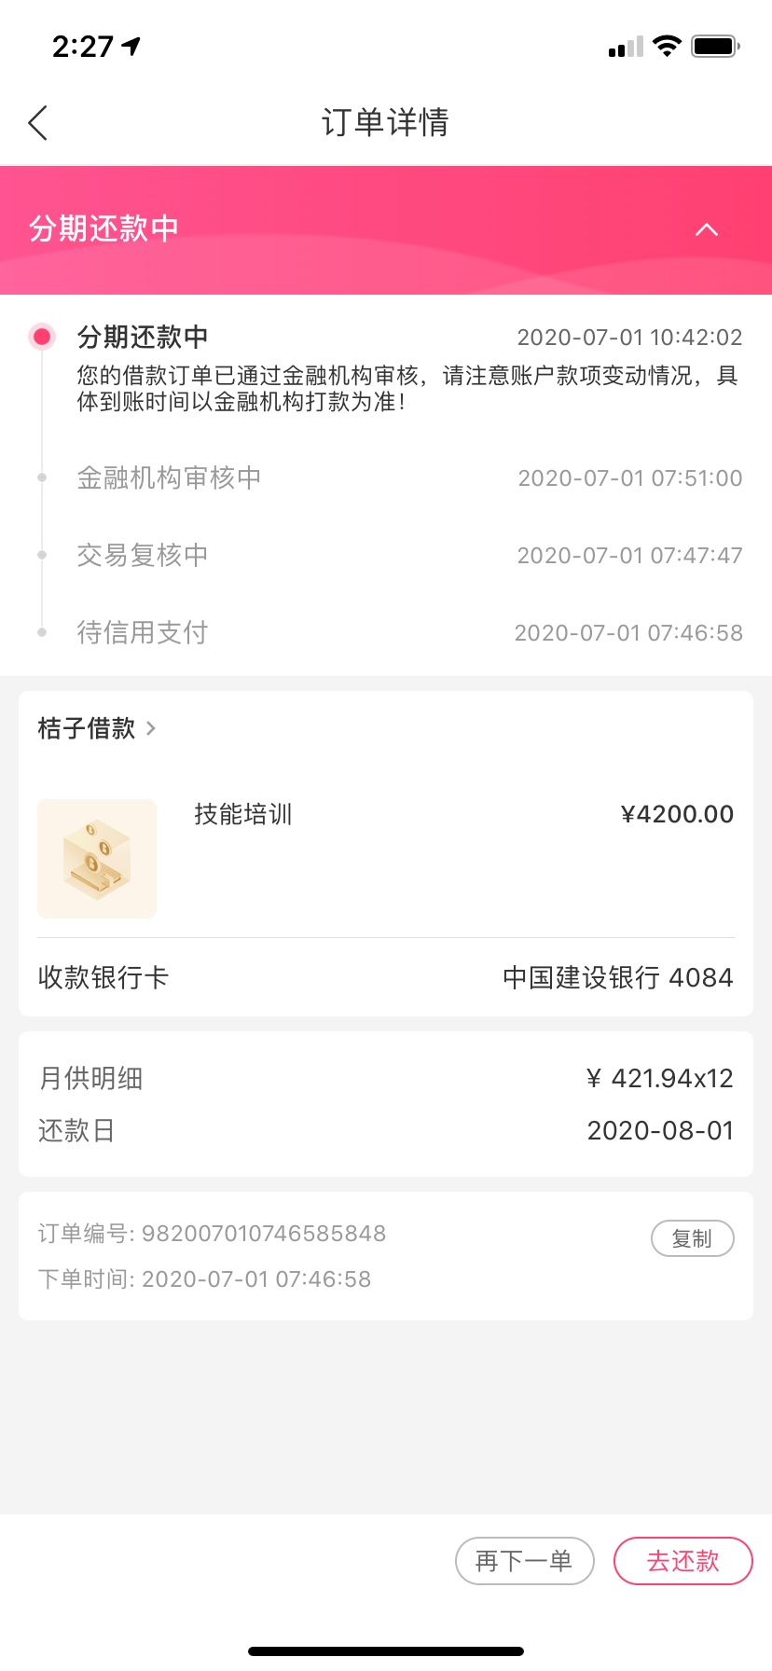Open the 桔子借款 merchant link
The image size is (772, 1671).
(87, 728)
